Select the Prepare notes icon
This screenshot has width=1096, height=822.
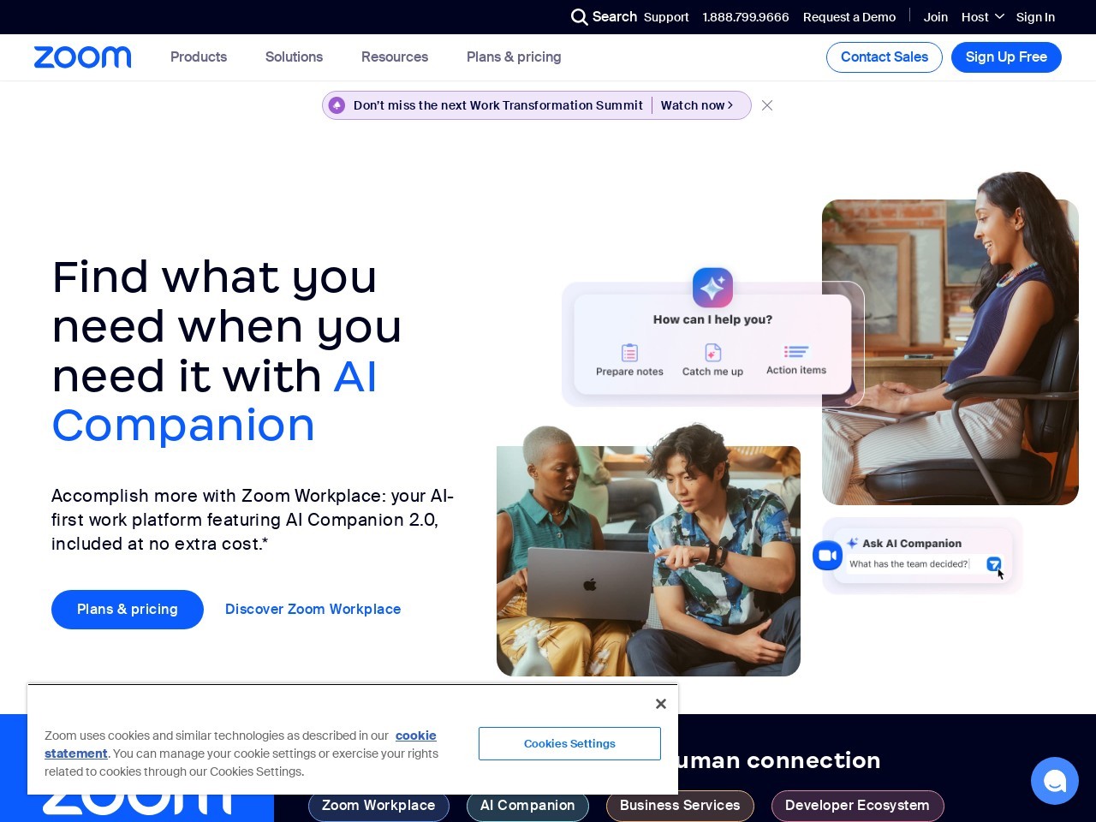(629, 352)
